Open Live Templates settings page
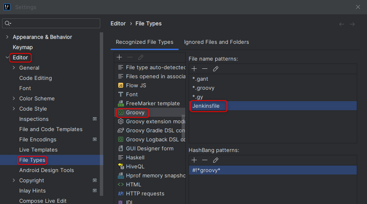Image resolution: width=367 pixels, height=204 pixels. point(38,150)
